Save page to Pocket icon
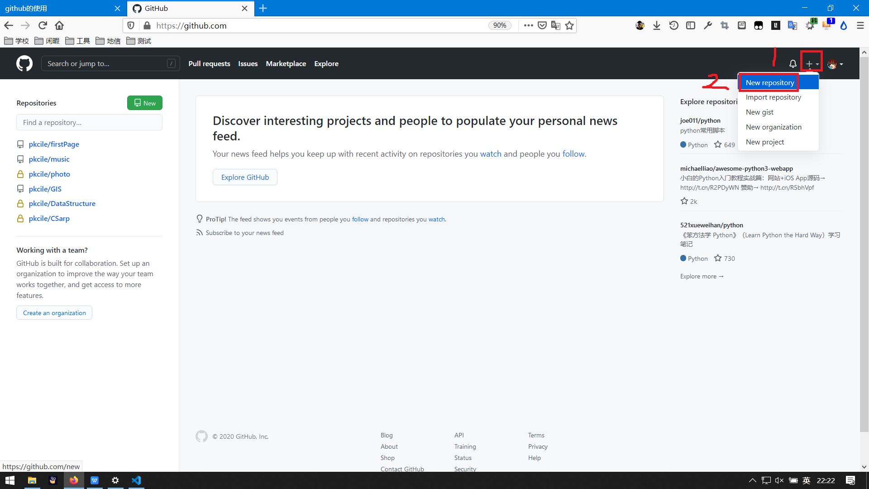Image resolution: width=869 pixels, height=489 pixels. point(542,25)
